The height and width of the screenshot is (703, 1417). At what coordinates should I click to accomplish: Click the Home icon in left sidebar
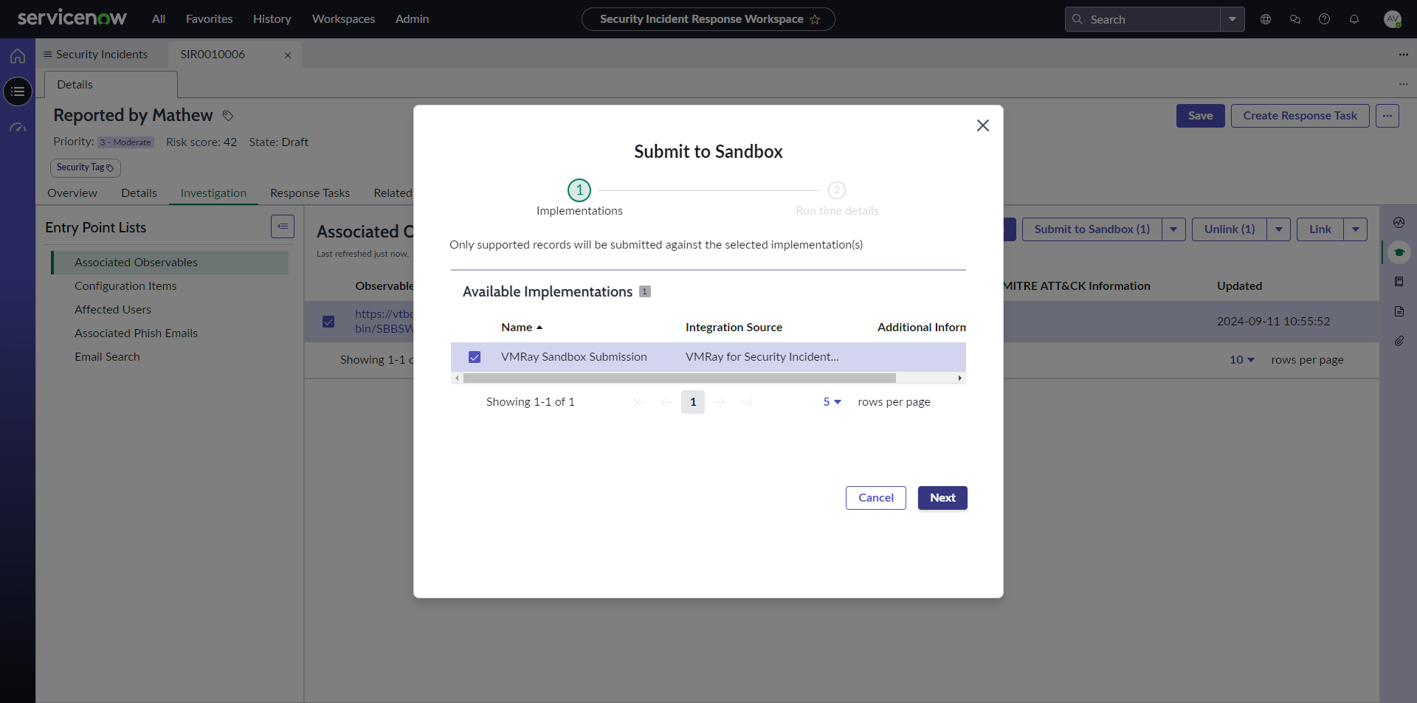[x=18, y=56]
